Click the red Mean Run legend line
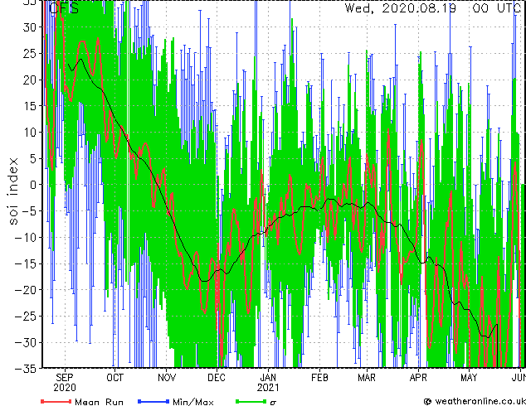 click(56, 401)
